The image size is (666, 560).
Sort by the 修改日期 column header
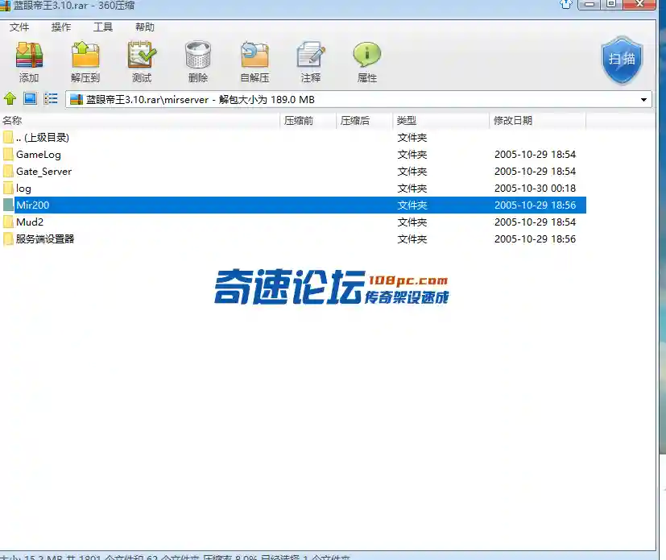537,121
